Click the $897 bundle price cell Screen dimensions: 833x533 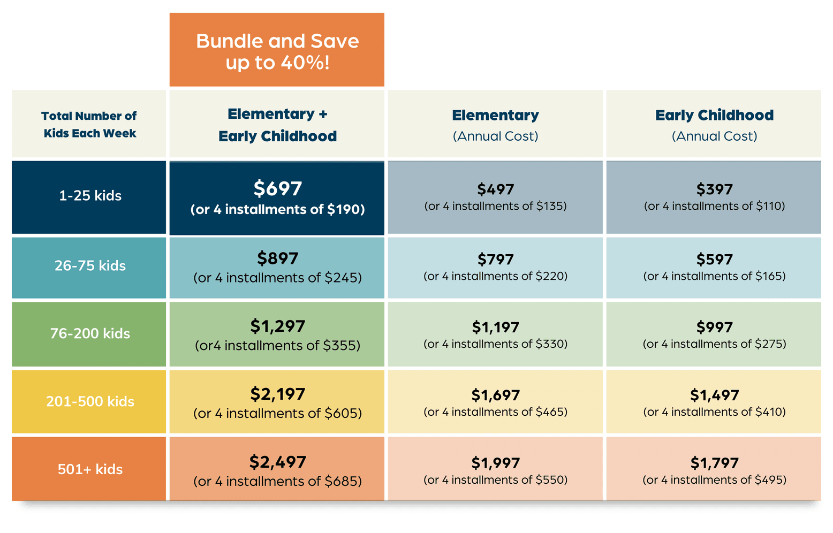tap(277, 267)
